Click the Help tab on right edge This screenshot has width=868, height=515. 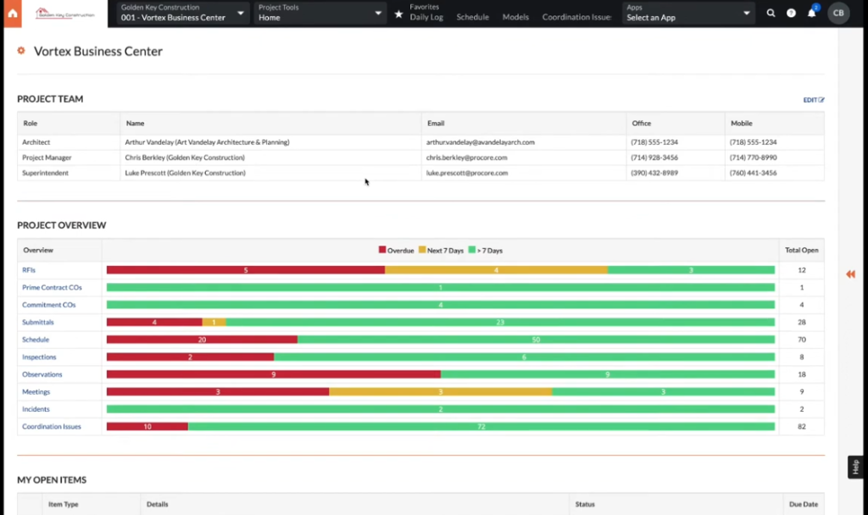click(x=855, y=467)
